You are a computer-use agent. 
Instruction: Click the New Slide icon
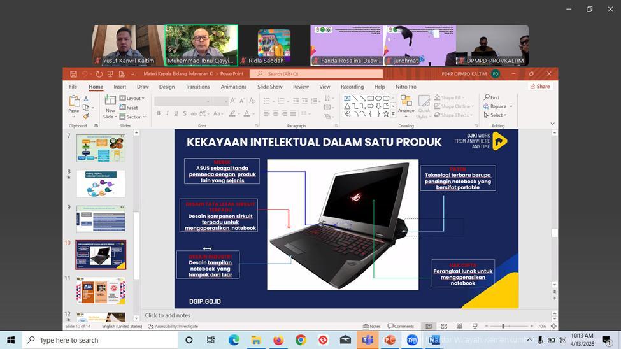click(x=110, y=100)
